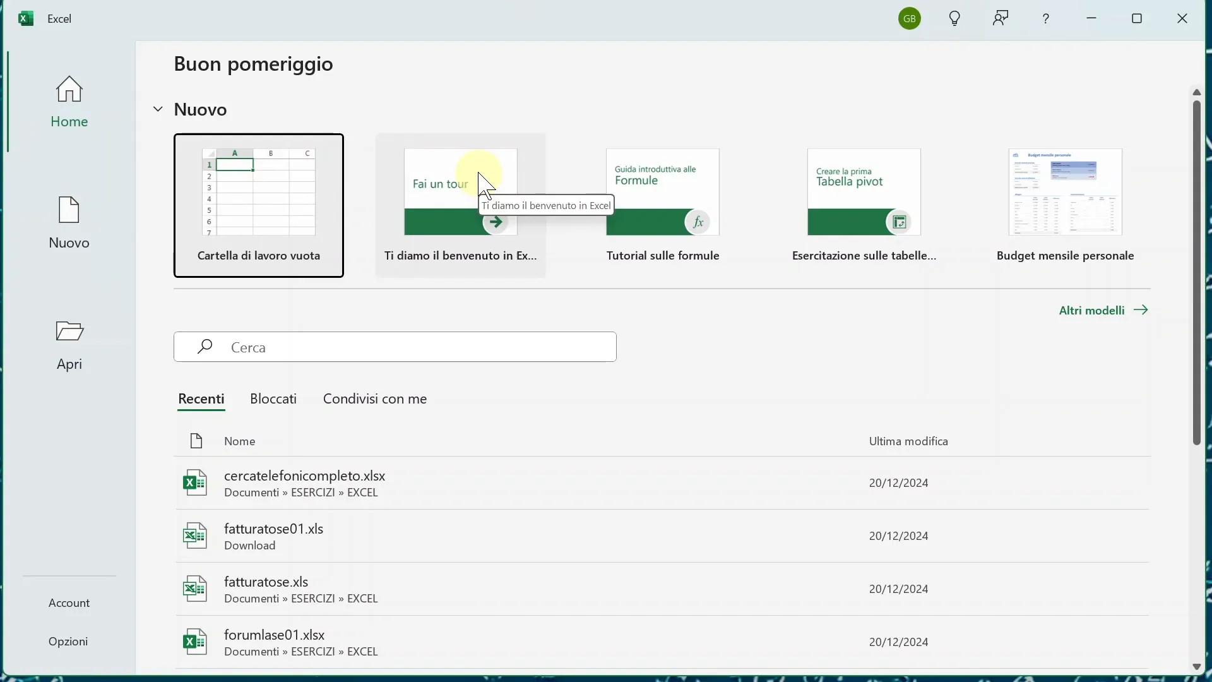Open Account settings in the sidebar
1212x682 pixels.
click(x=69, y=604)
